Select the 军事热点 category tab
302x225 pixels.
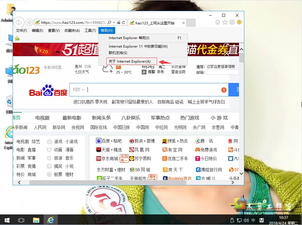(x=160, y=118)
